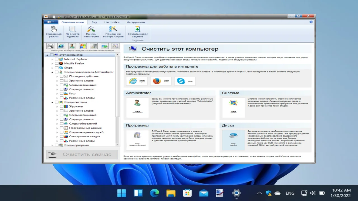Screen dimensions: 358x201
Task: Open the Skype tile in the main pane
Action: coord(185,81)
